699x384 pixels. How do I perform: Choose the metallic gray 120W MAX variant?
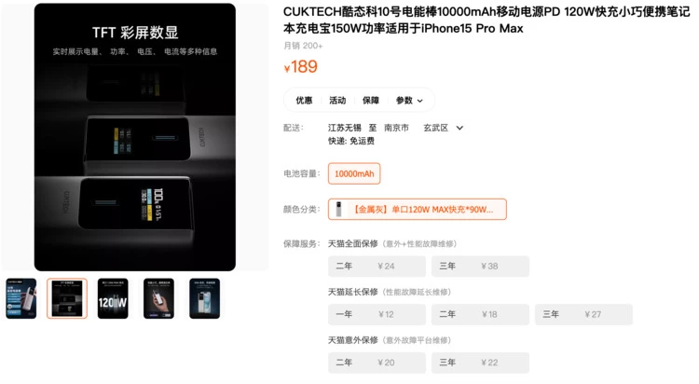pyautogui.click(x=418, y=209)
